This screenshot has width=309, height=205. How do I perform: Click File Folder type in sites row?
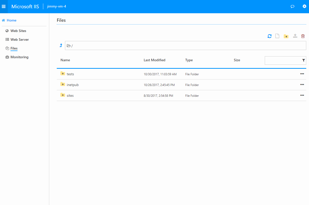point(192,96)
